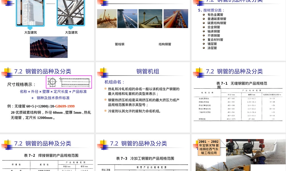The height and width of the screenshot is (171, 286).
Task: Click the '涂层管' bullet item
Action: click(x=212, y=48)
